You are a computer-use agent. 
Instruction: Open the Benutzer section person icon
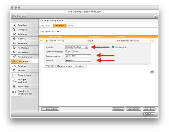(x=14, y=25)
